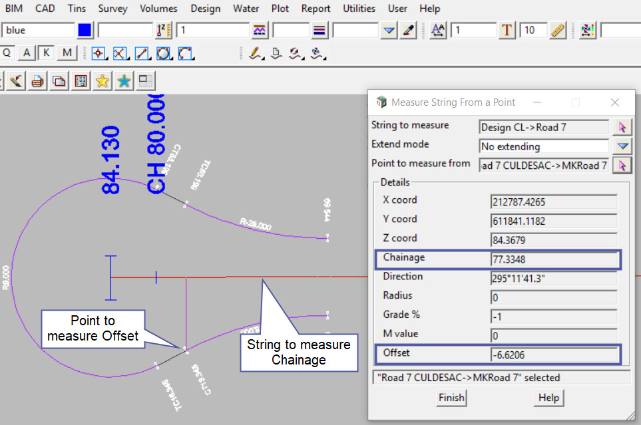Click the brown T text style icon

(507, 31)
